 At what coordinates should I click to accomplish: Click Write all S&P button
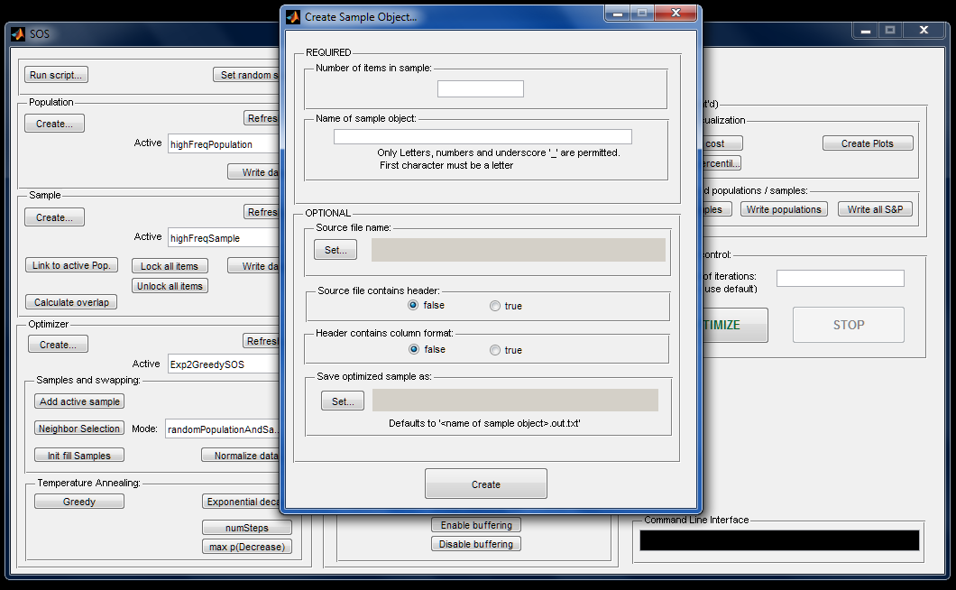pos(875,209)
